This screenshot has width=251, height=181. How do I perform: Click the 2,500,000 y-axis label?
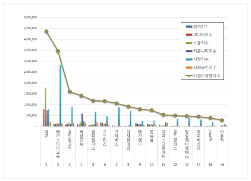[x=31, y=72]
